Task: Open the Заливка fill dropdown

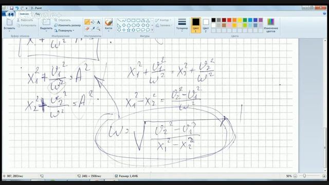Action: coord(164,25)
